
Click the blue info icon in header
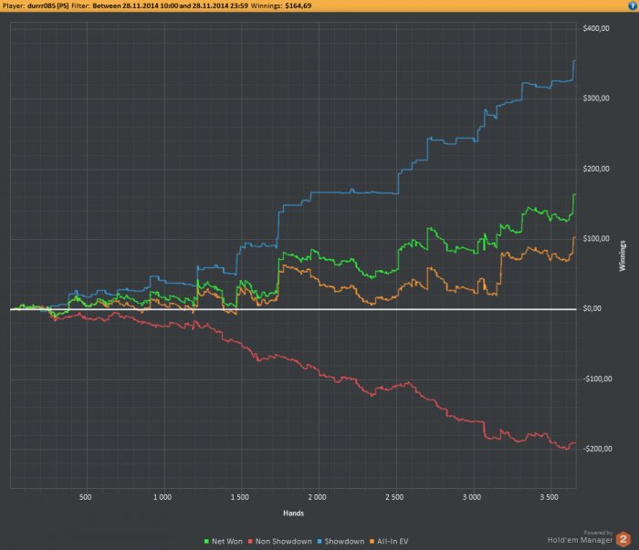point(633,5)
